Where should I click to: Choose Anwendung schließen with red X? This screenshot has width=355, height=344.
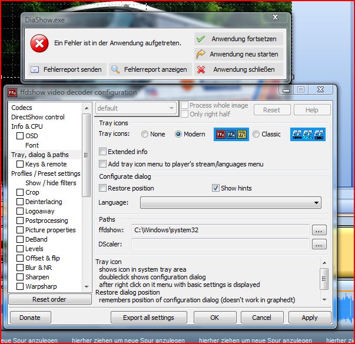click(x=238, y=69)
